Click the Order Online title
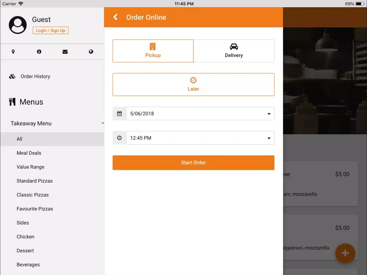The image size is (367, 275). tap(146, 17)
